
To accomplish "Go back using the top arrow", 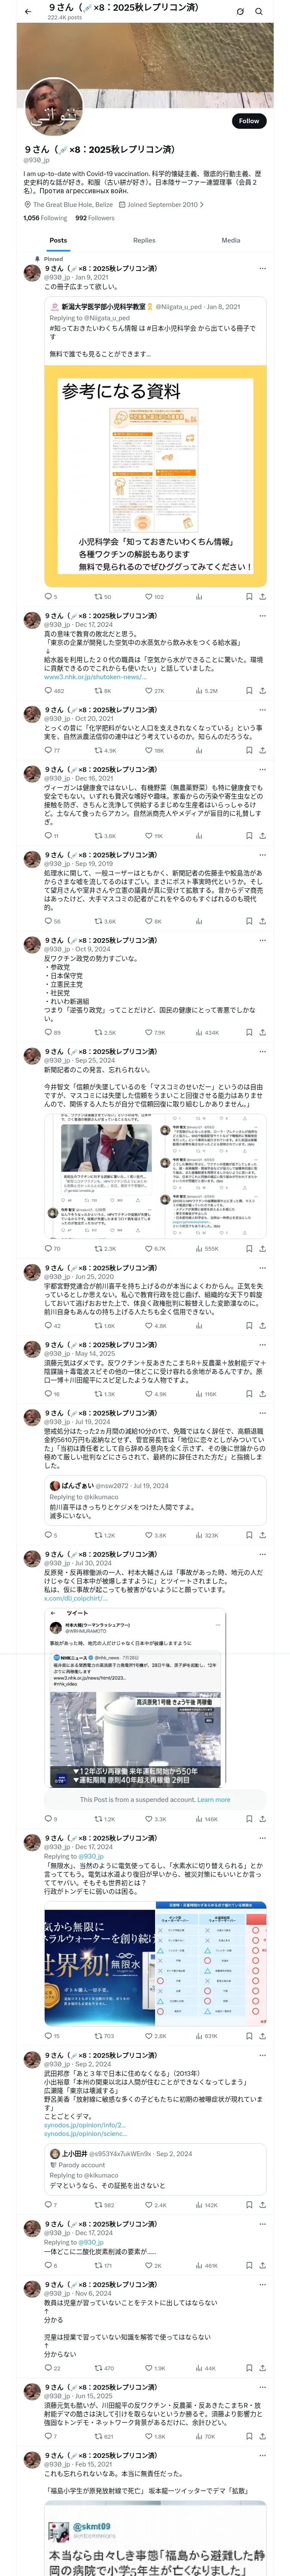I will click(28, 12).
